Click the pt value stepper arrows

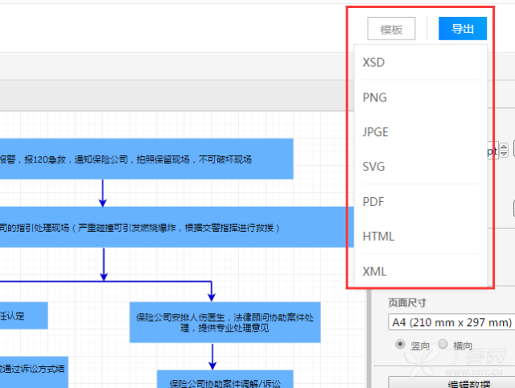[504, 151]
